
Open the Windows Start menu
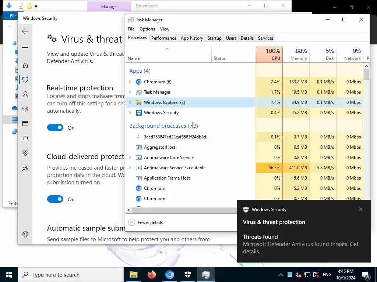(x=9, y=275)
